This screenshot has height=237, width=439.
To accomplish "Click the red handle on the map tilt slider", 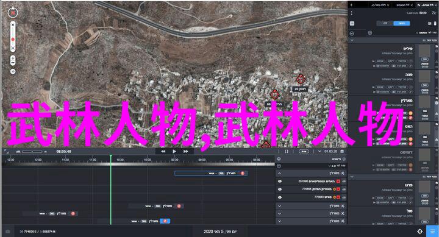I will click(13, 40).
